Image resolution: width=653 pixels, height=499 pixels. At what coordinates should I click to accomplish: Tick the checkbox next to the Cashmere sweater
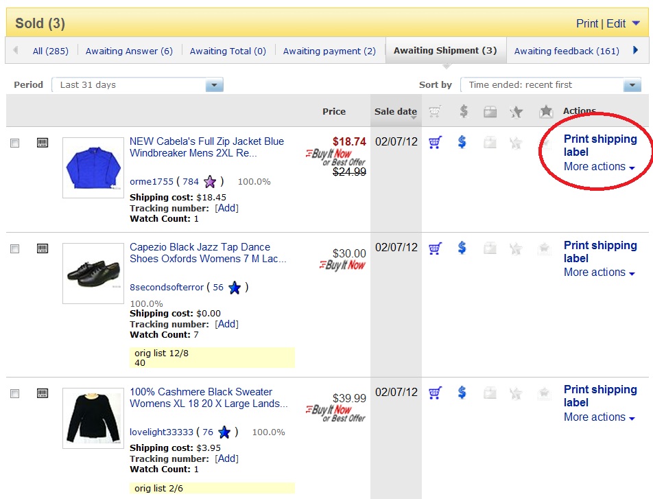14,393
